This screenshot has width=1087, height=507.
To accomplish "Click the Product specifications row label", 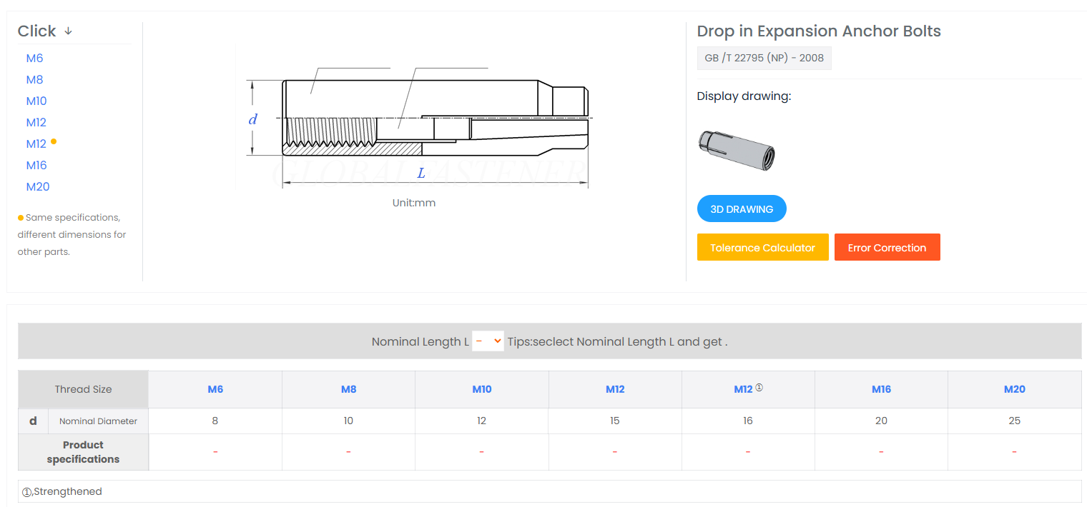I will click(x=83, y=452).
